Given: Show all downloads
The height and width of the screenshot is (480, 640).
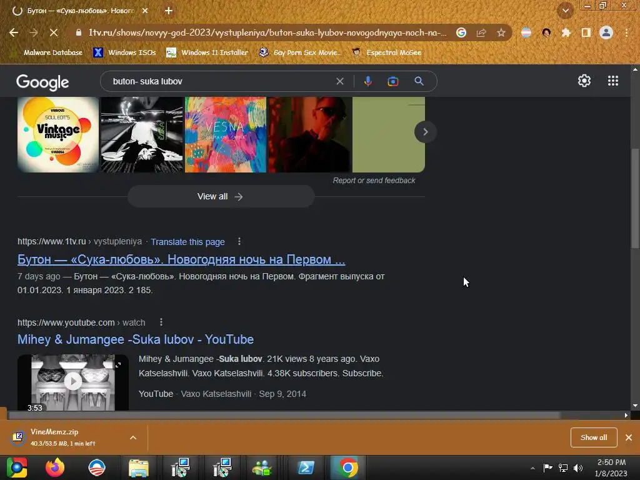Looking at the screenshot, I should [x=594, y=437].
